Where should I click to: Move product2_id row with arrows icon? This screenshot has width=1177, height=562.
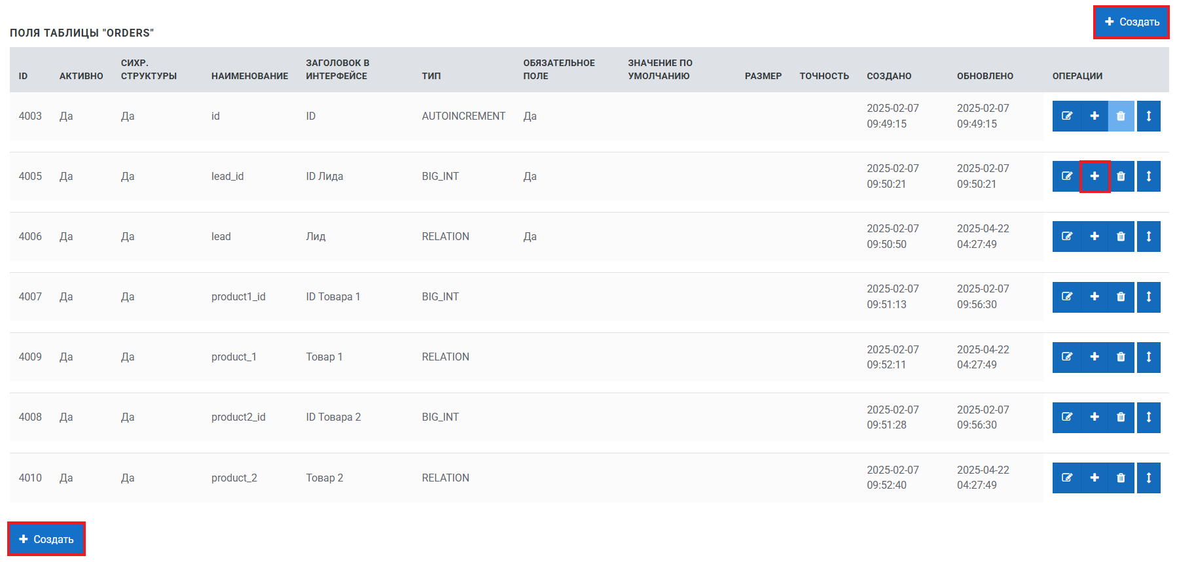coord(1149,417)
